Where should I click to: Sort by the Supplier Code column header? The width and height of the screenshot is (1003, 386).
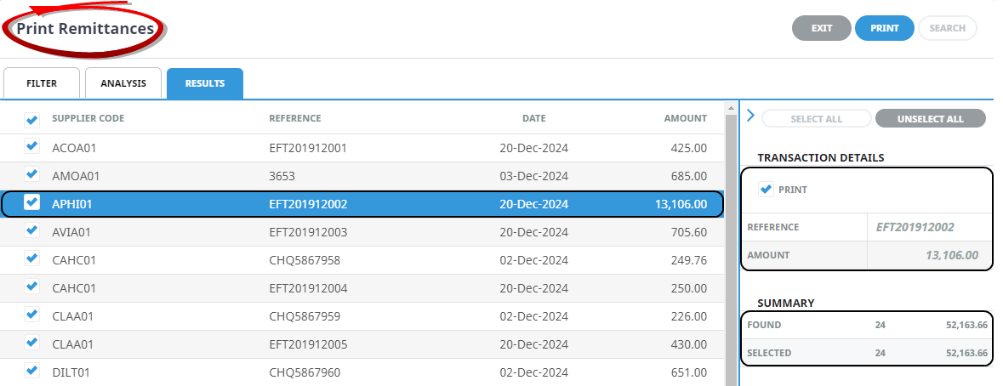(88, 118)
